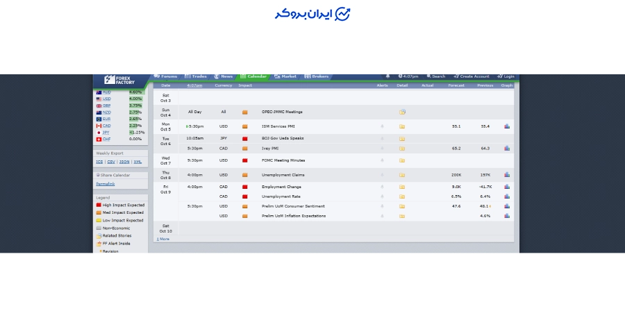Set alert bell for Unemployment Rate
The height and width of the screenshot is (327, 625).
[382, 196]
